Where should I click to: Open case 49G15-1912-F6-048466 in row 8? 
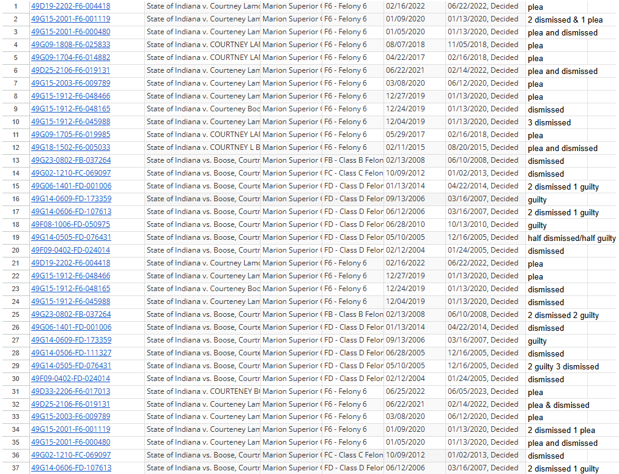coord(70,96)
